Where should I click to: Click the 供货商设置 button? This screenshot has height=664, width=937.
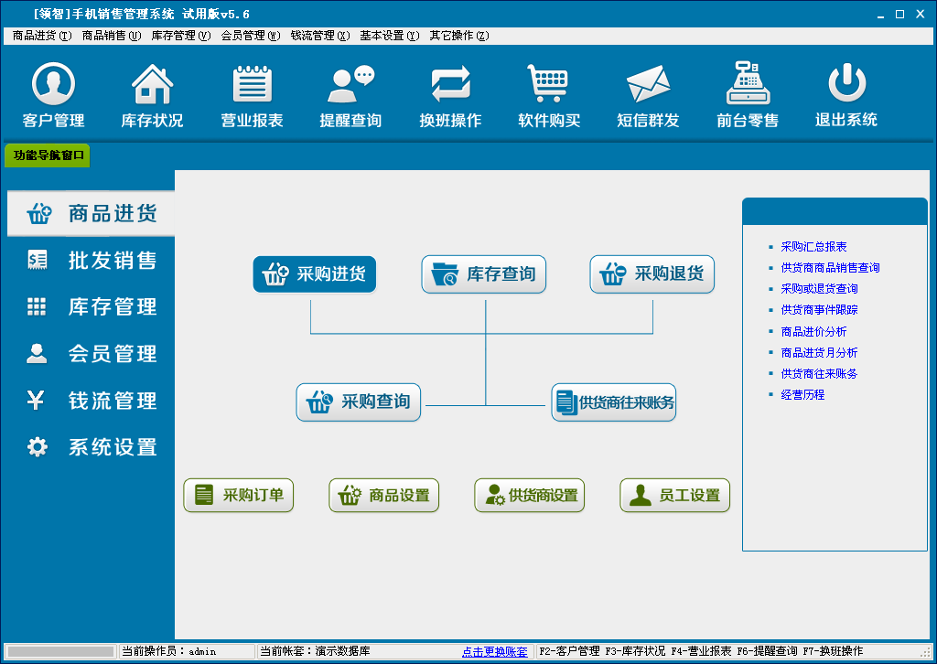[530, 496]
